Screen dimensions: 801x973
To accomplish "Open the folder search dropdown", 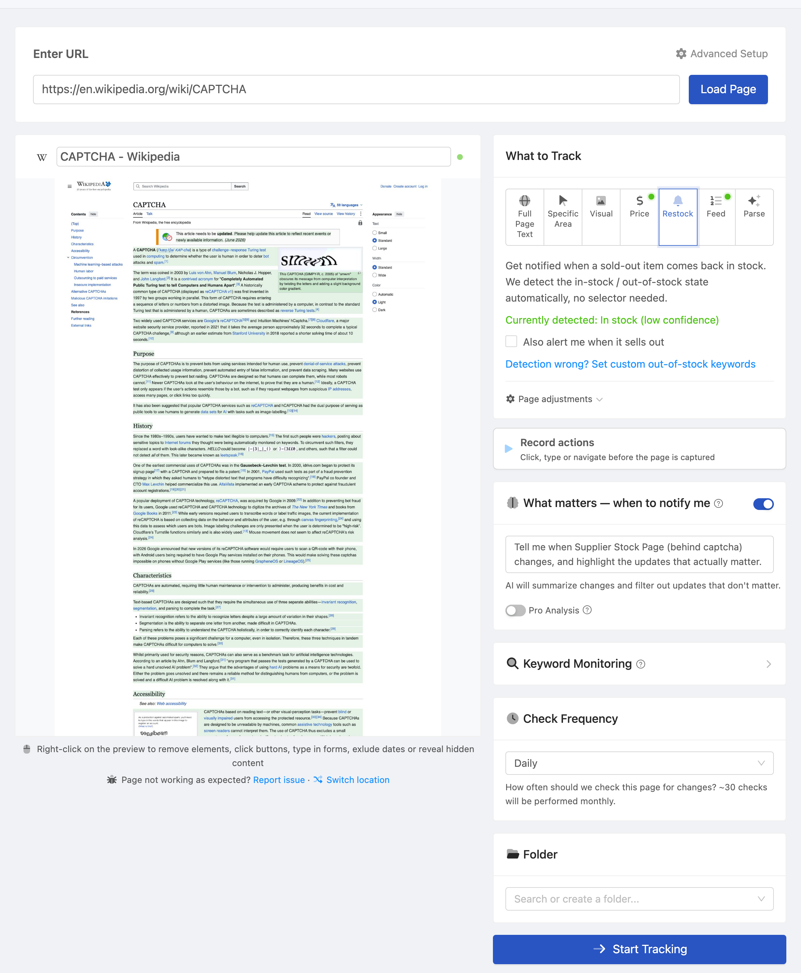I will [x=639, y=899].
